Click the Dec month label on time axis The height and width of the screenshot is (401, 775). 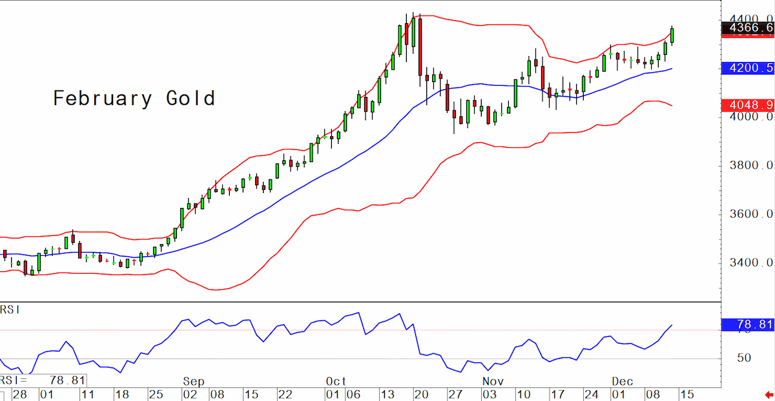(622, 382)
